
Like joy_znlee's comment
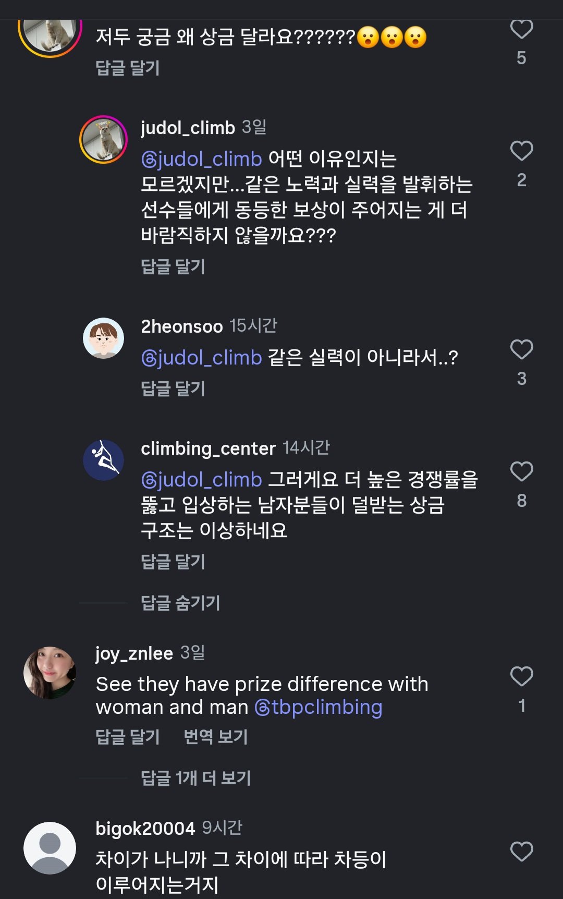click(x=521, y=677)
